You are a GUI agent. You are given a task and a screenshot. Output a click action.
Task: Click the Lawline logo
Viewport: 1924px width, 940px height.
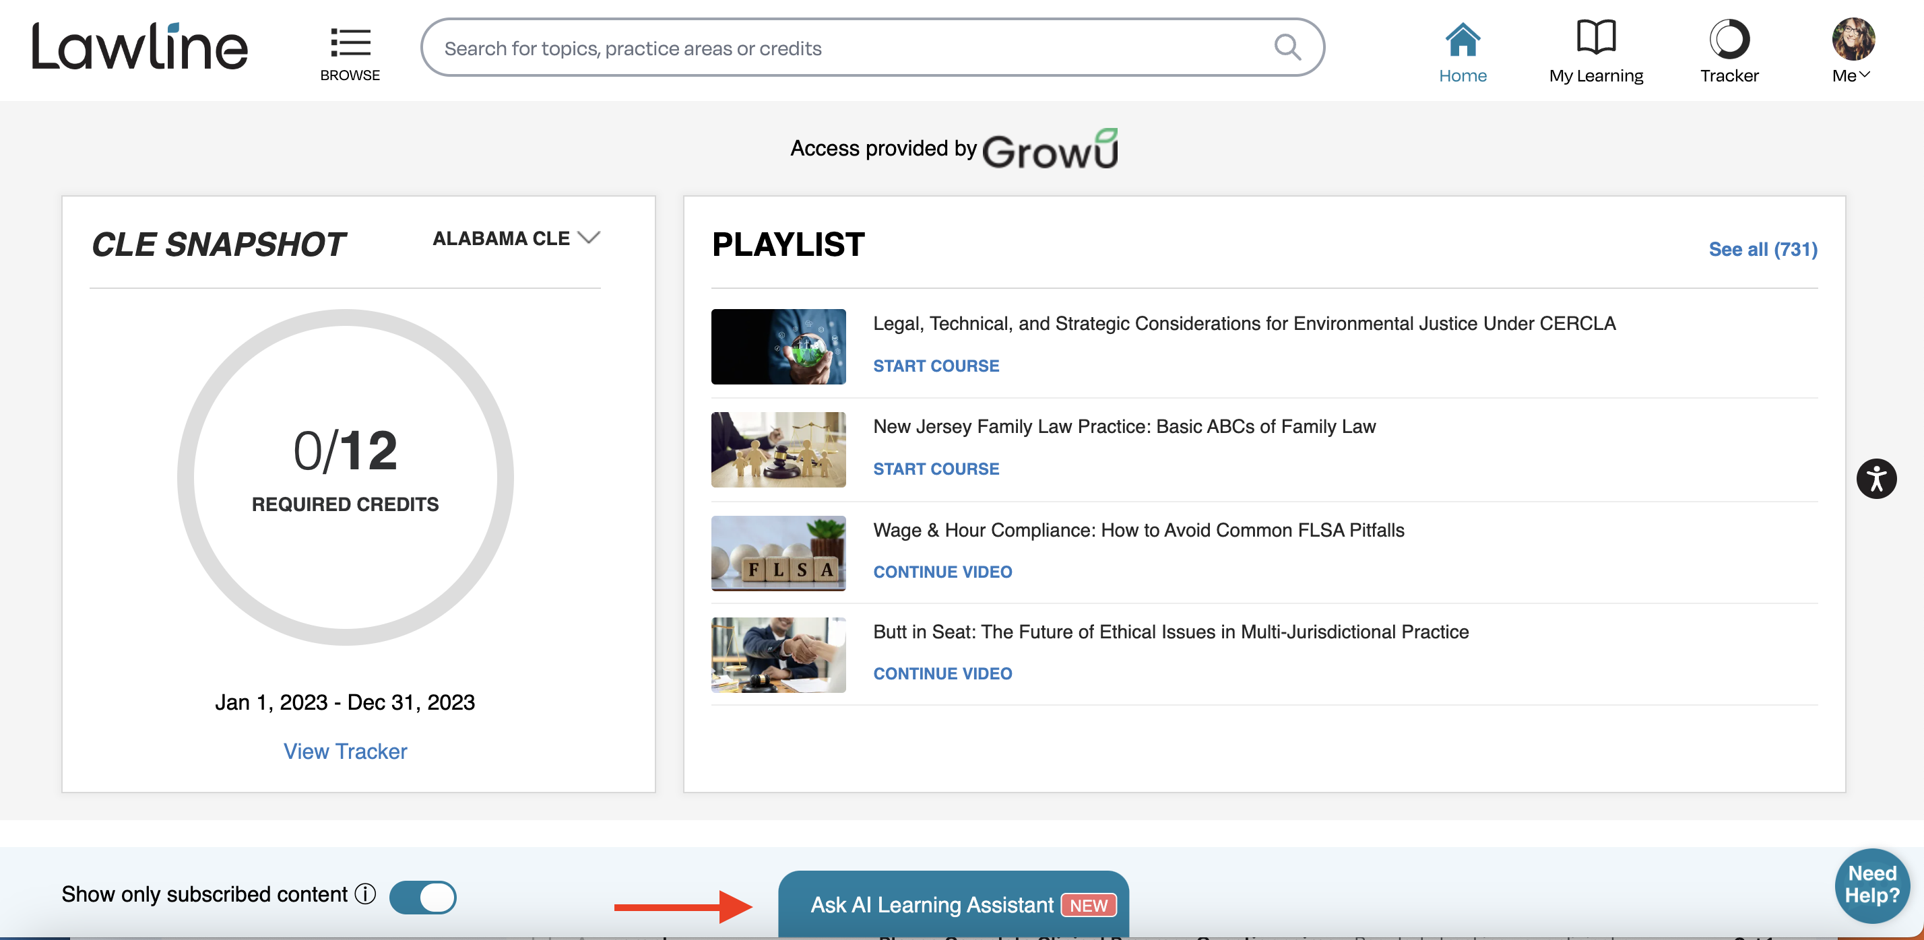click(139, 46)
